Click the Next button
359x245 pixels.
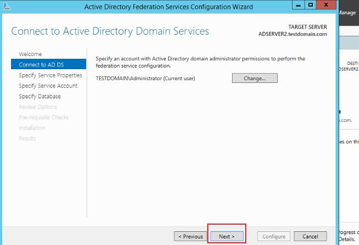tap(227, 236)
